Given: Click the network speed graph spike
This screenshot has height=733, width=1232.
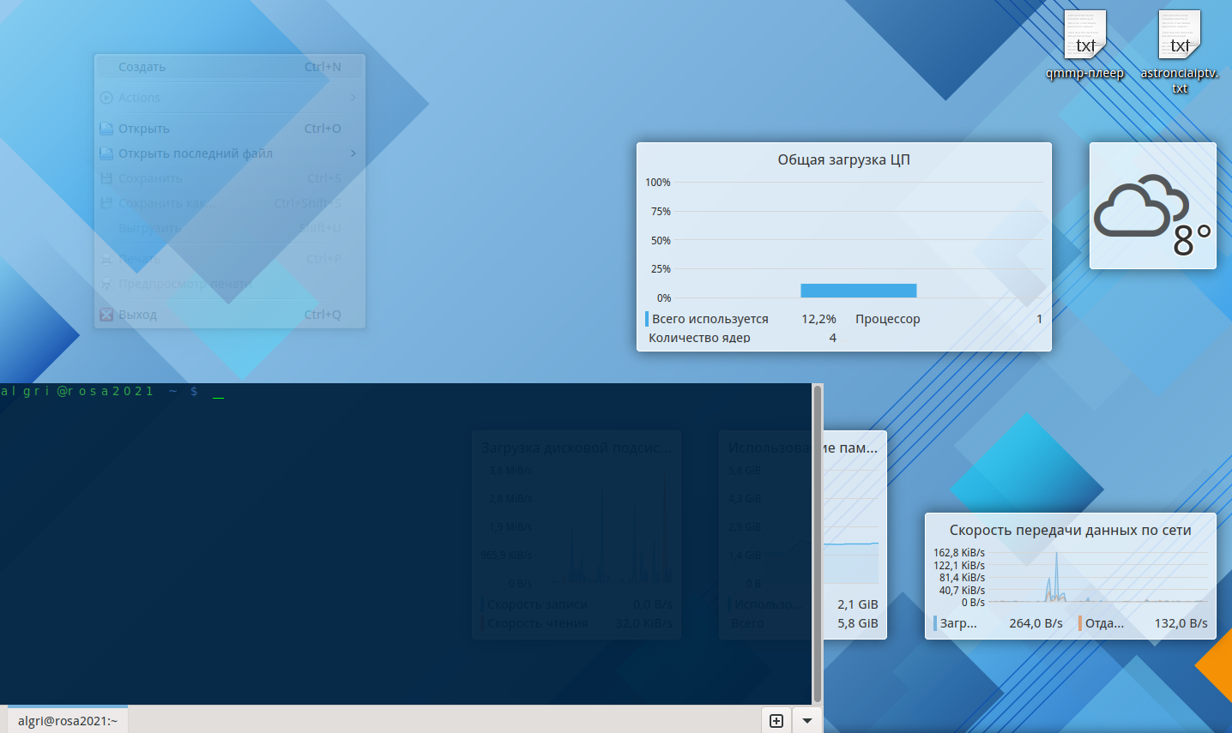Looking at the screenshot, I should coord(1056,576).
